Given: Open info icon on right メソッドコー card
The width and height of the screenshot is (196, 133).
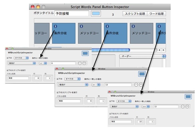Looking at the screenshot, I should pyautogui.click(x=133, y=26).
